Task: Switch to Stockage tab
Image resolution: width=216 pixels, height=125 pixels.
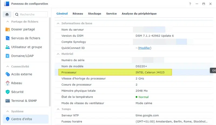Action: [94, 14]
